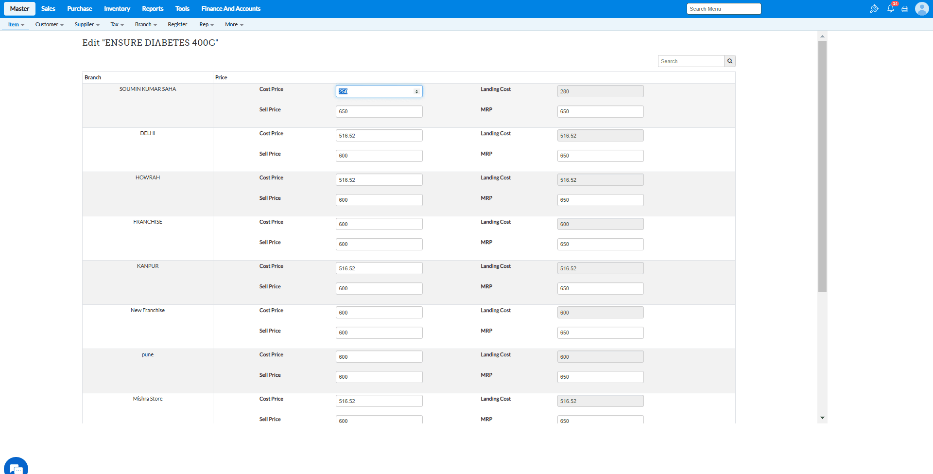Focus MRP field for HOWRAH
Viewport: 933px width, 474px height.
point(600,200)
